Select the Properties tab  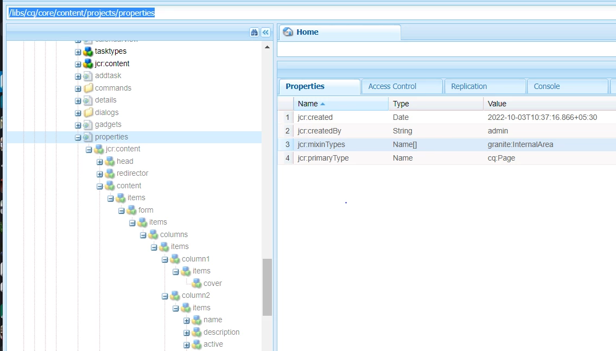pos(319,86)
